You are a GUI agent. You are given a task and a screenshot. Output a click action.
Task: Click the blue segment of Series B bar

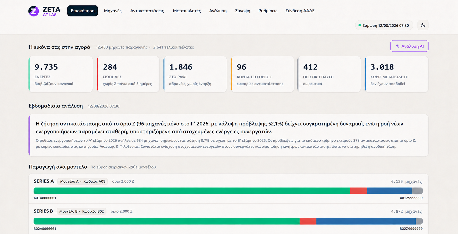coord(366,221)
